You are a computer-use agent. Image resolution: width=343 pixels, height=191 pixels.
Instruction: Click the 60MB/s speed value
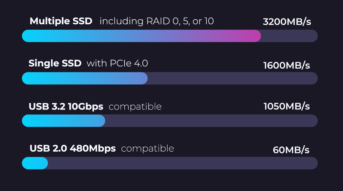291,150
